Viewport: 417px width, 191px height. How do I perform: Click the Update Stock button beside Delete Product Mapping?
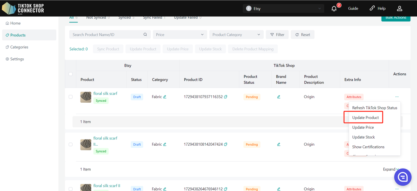pyautogui.click(x=210, y=49)
